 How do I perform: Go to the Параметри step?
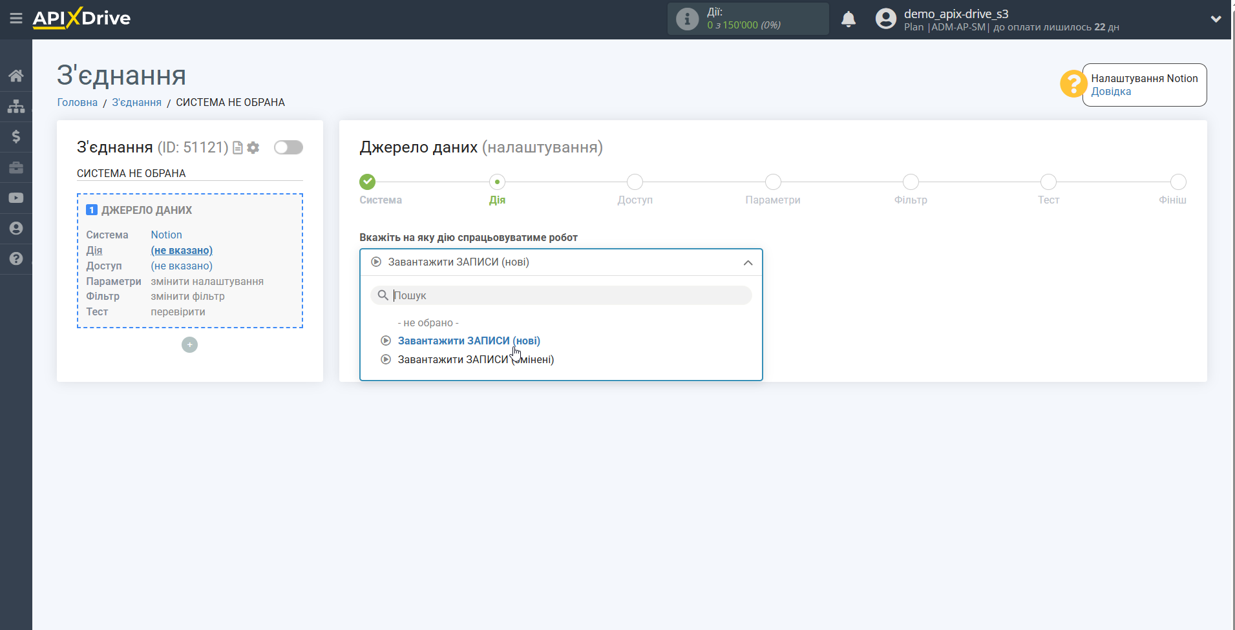click(773, 182)
